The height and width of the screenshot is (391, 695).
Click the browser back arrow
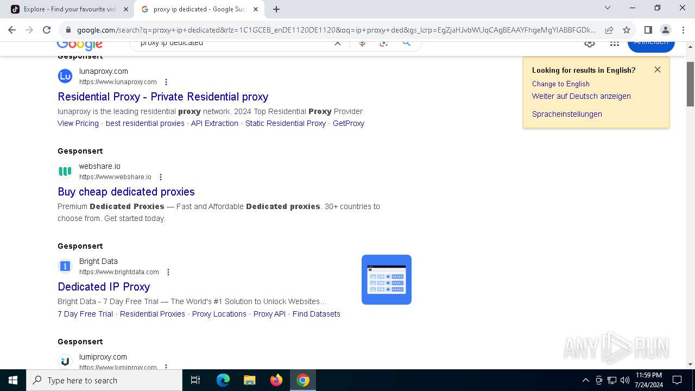(x=12, y=30)
